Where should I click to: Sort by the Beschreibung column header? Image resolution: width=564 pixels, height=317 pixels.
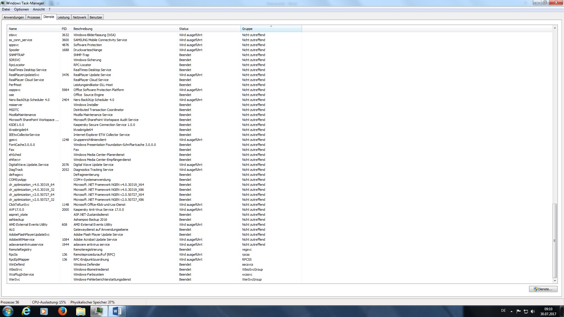[x=125, y=29]
